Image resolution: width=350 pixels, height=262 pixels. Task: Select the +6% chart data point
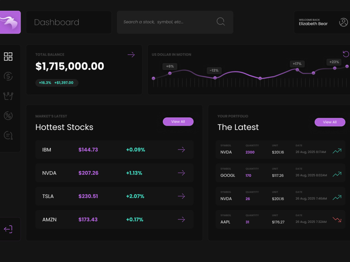[x=170, y=73]
